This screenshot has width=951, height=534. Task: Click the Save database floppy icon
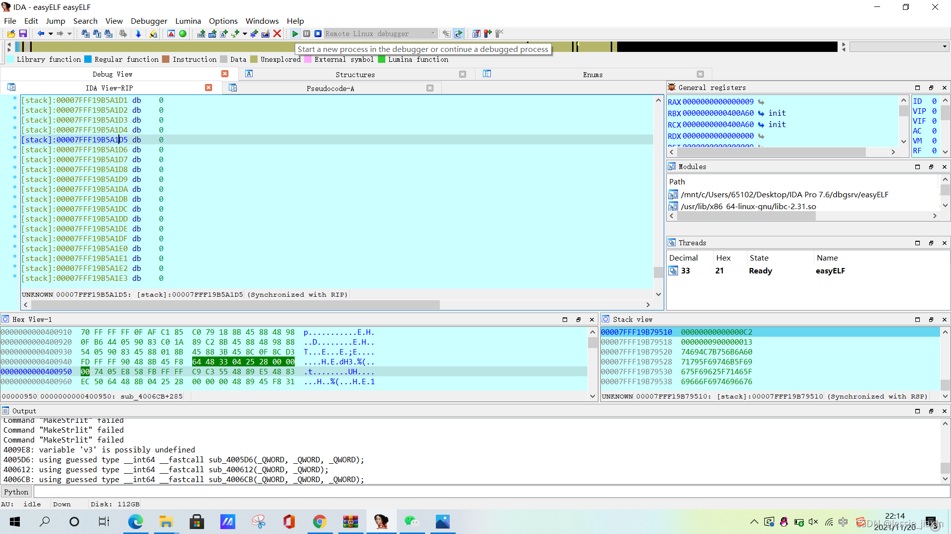[23, 34]
